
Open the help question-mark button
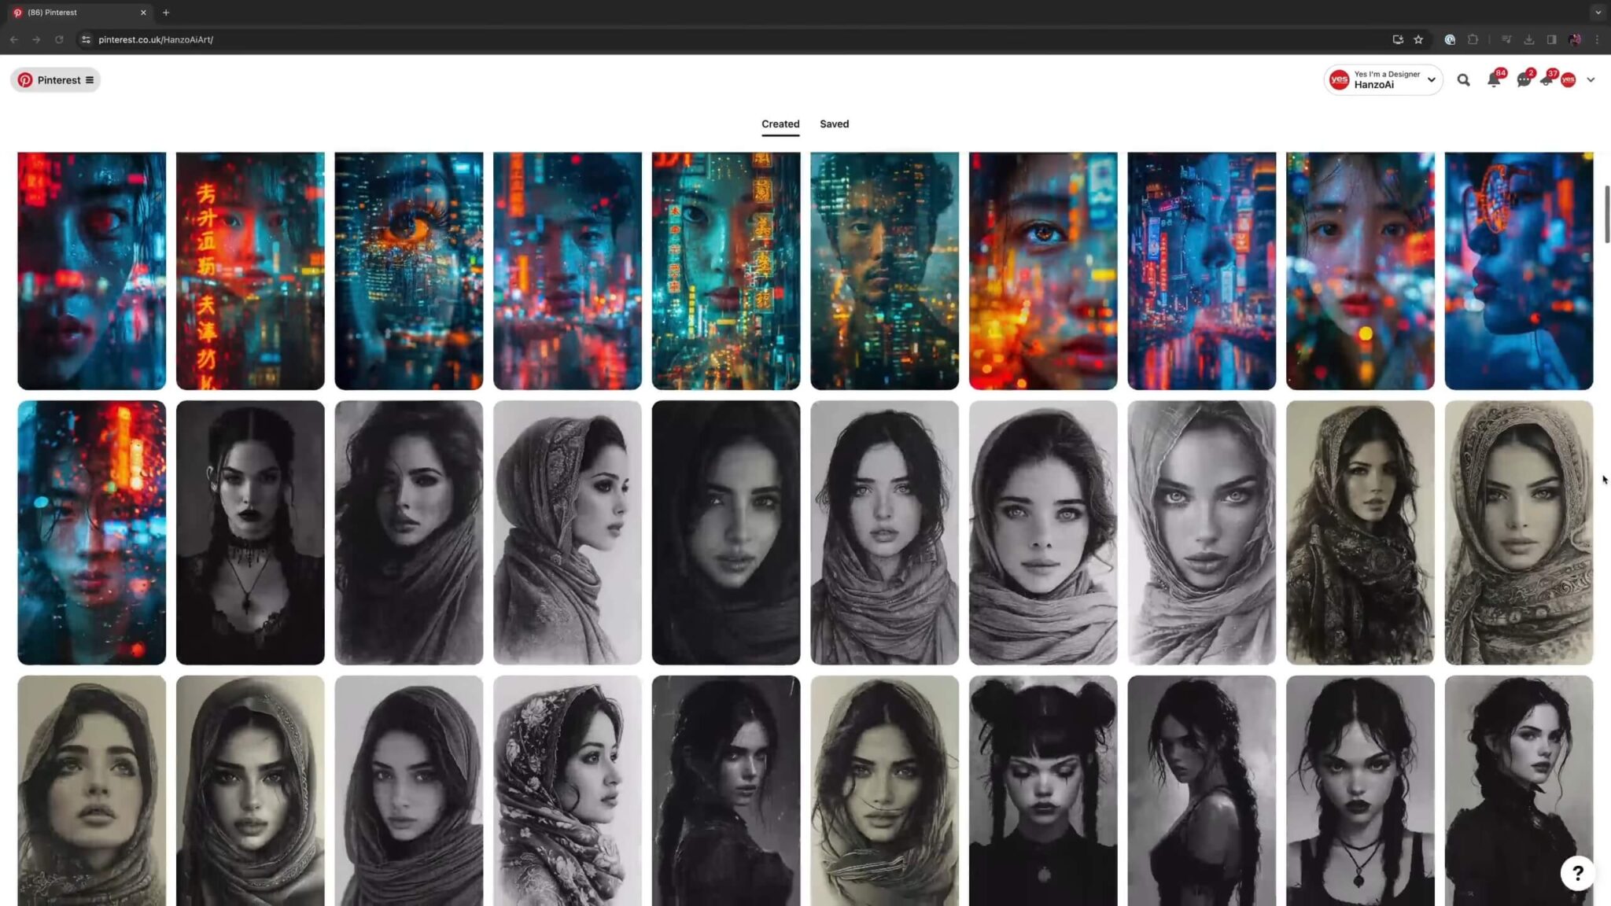tap(1578, 873)
